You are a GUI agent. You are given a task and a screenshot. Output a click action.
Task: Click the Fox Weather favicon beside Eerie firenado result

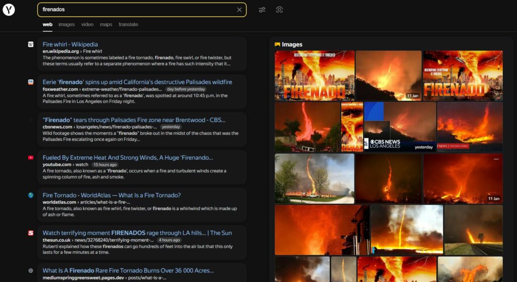[31, 82]
